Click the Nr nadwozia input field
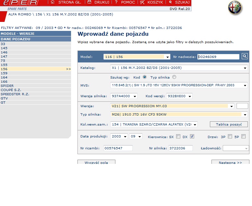The image size is (252, 206). pos(218,57)
